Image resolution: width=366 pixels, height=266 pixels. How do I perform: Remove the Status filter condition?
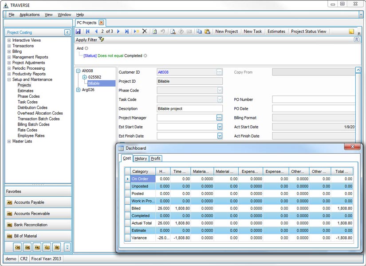145,55
